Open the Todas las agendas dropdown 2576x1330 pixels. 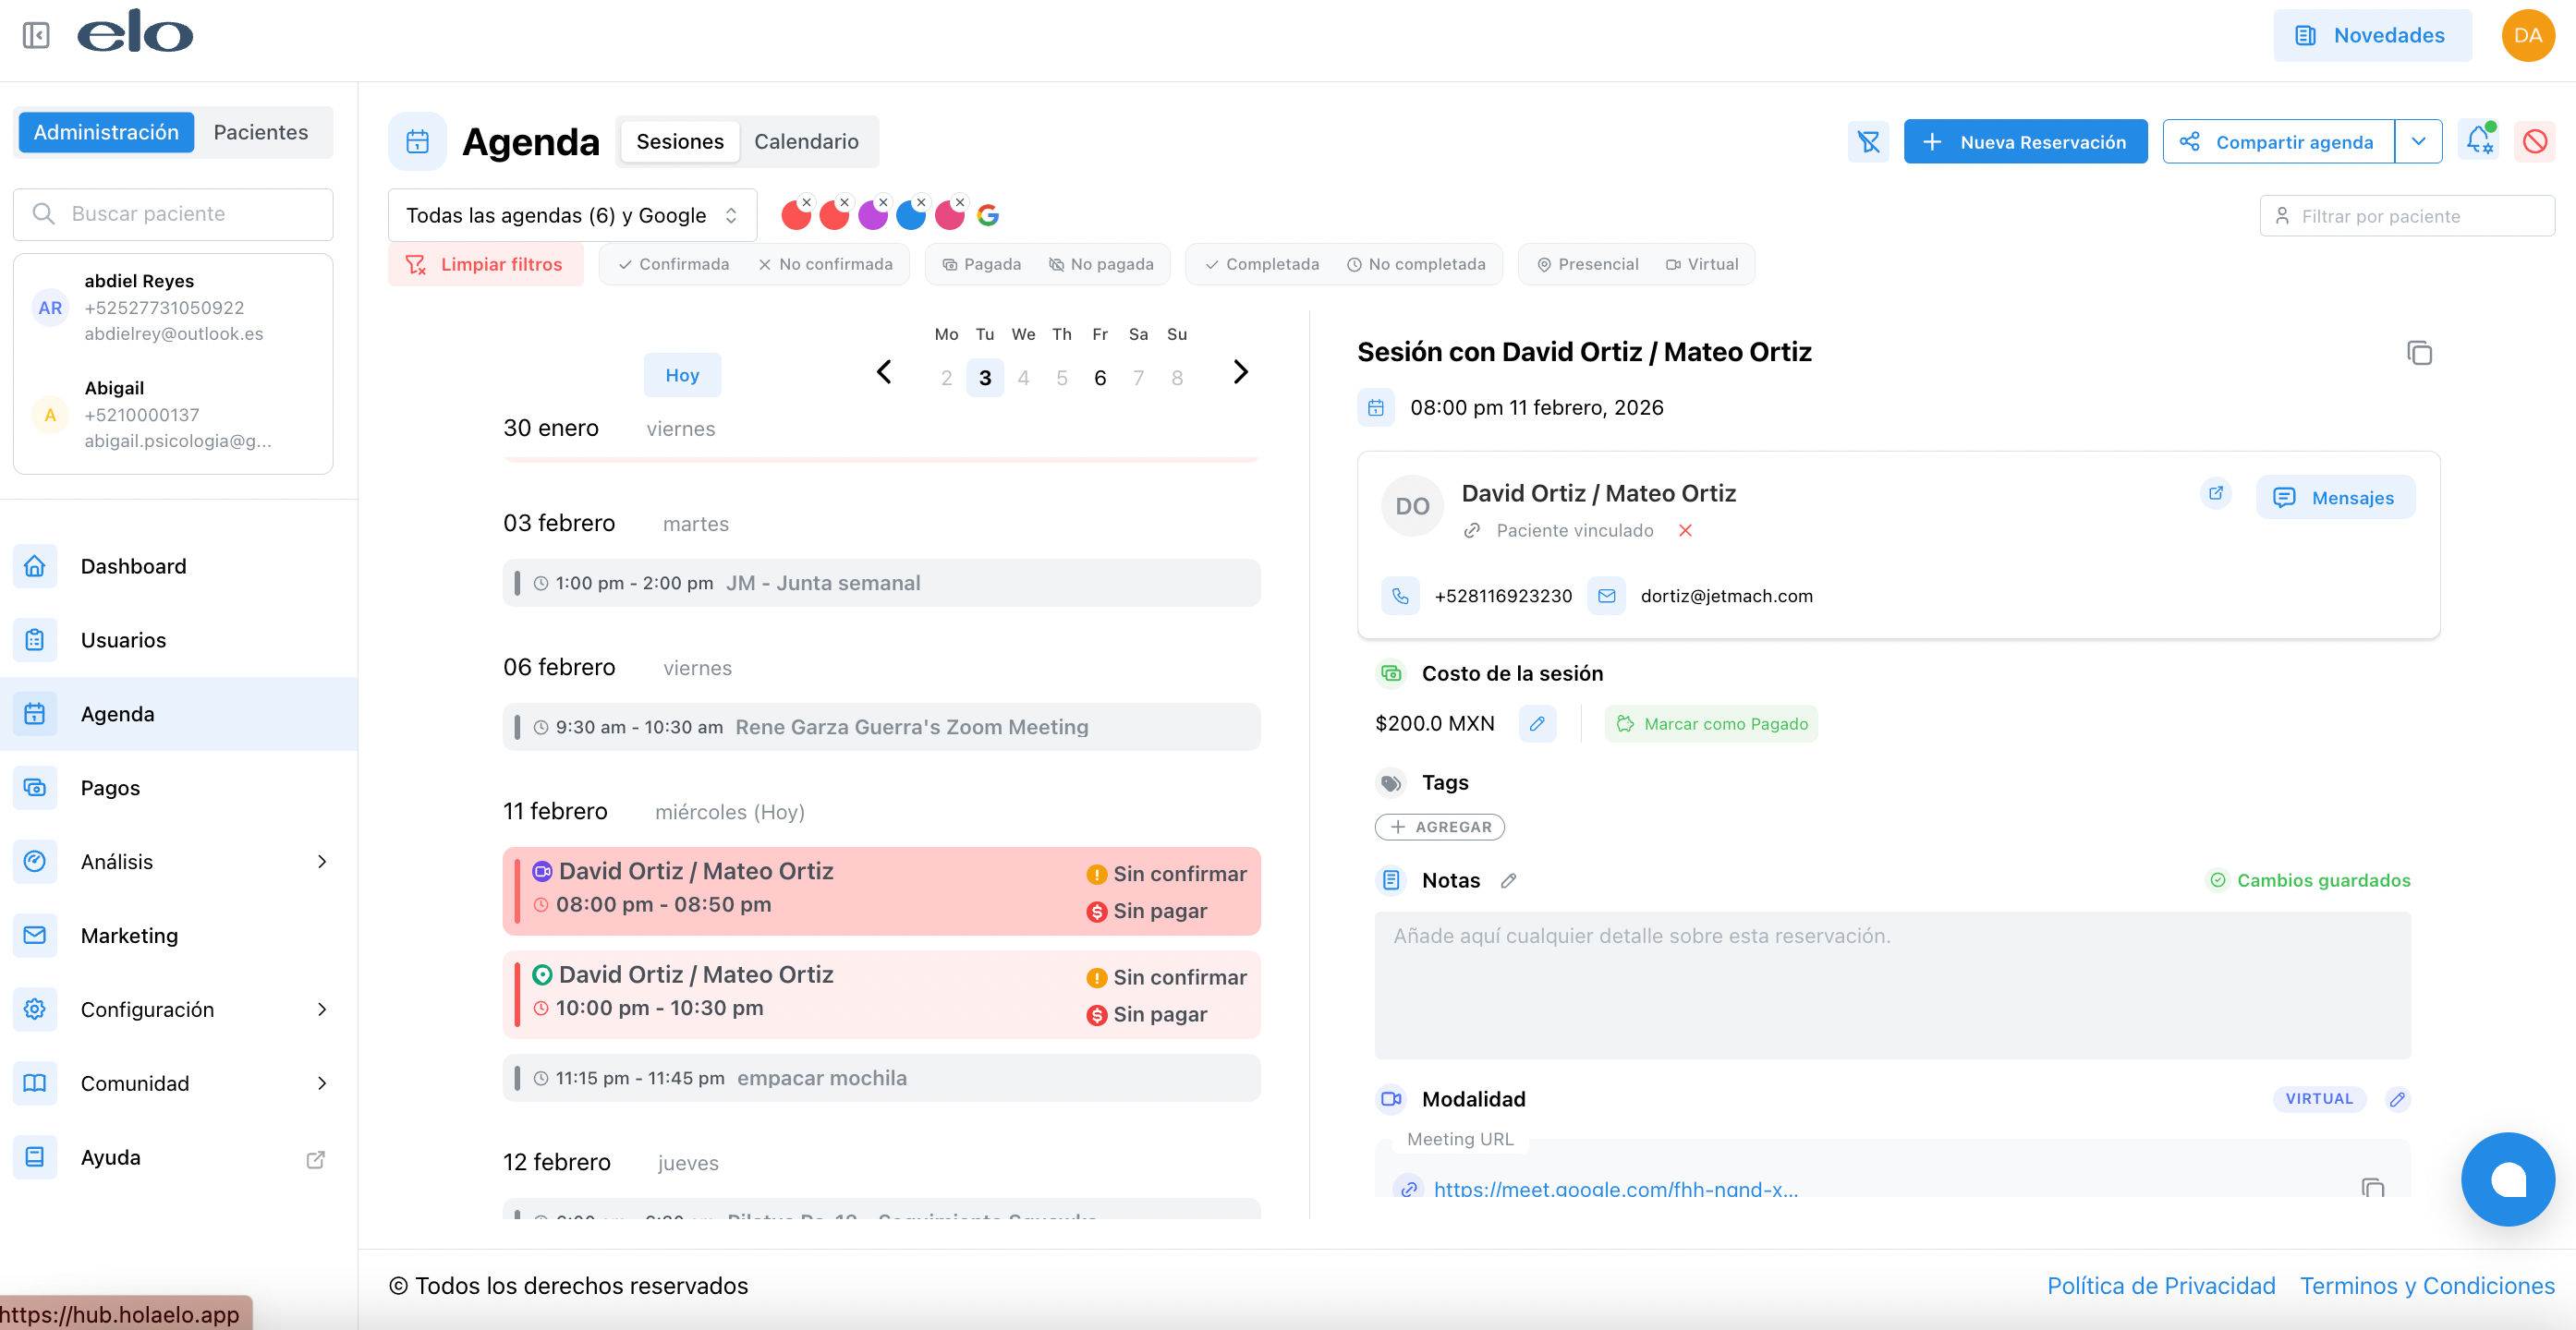[571, 216]
